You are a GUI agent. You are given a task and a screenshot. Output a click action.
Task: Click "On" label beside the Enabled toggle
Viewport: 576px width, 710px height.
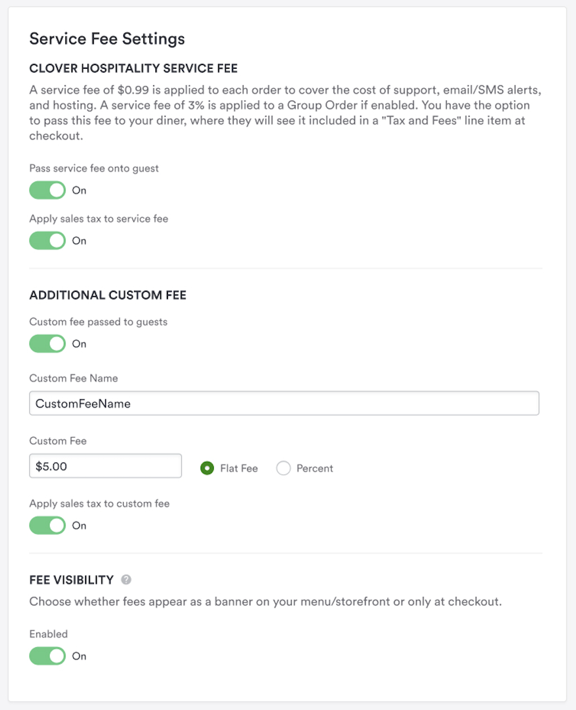79,656
